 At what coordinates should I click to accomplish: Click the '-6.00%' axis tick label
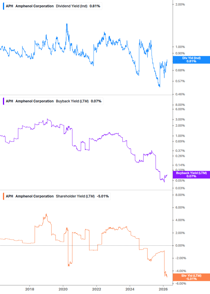181,283
